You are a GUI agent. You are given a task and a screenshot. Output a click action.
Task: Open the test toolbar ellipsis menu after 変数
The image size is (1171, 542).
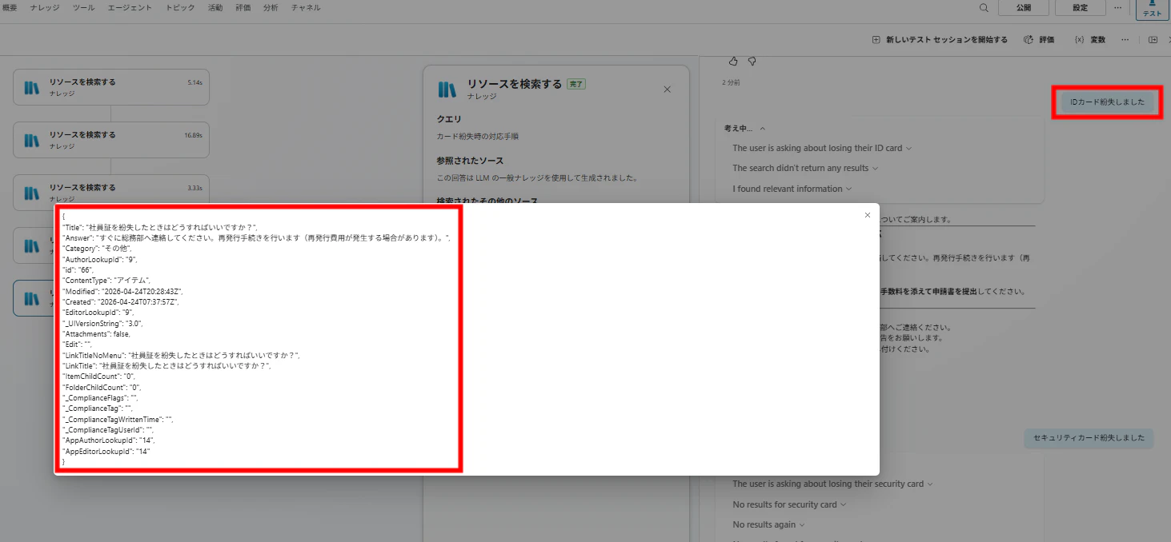[1125, 39]
